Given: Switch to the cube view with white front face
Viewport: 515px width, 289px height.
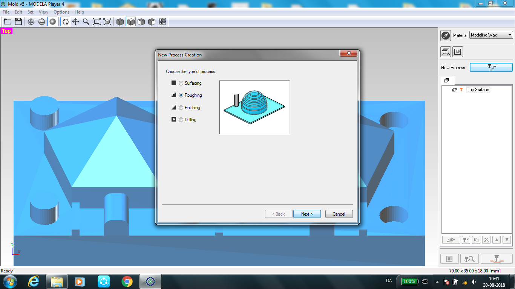Looking at the screenshot, I should [141, 22].
